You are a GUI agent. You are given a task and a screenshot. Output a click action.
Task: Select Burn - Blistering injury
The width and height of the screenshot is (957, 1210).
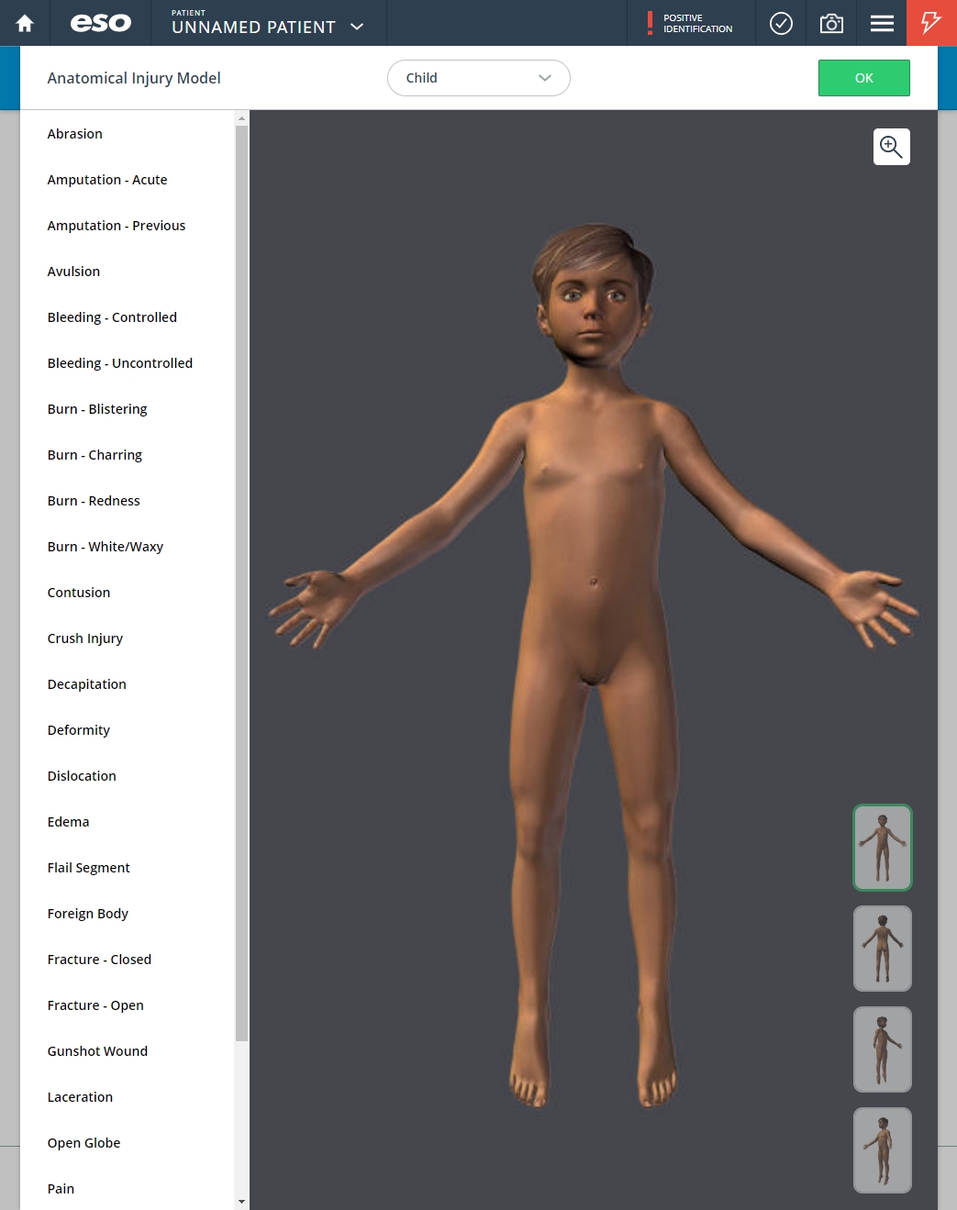97,409
